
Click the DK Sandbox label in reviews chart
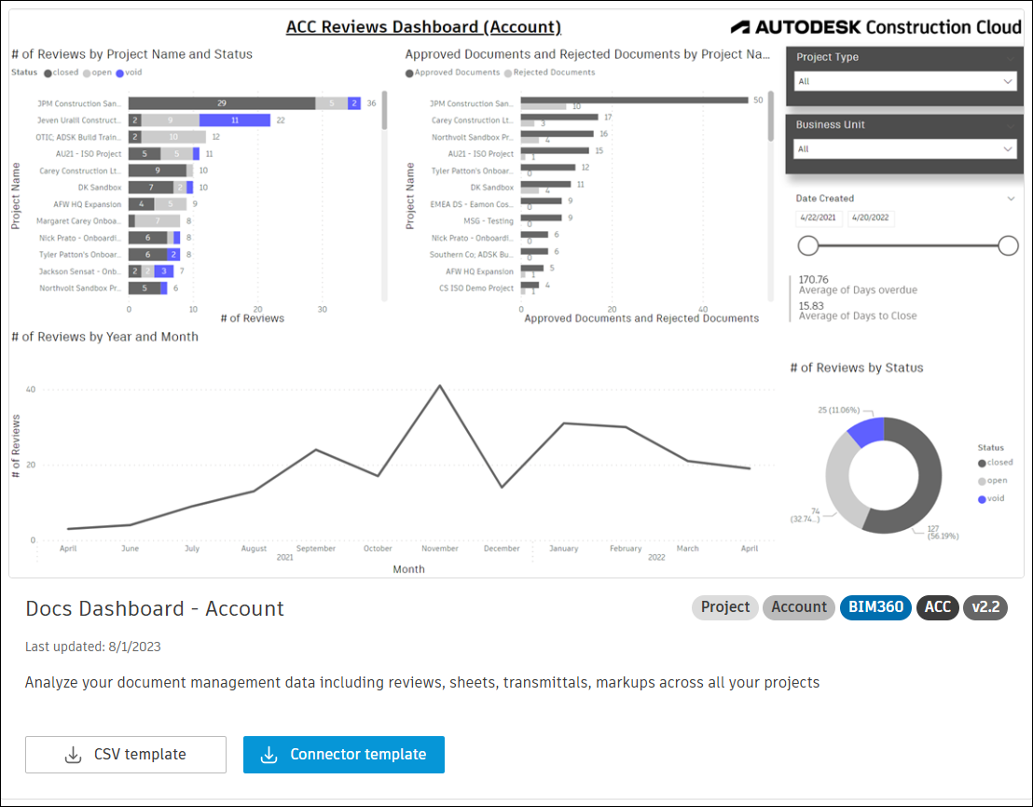pos(100,188)
